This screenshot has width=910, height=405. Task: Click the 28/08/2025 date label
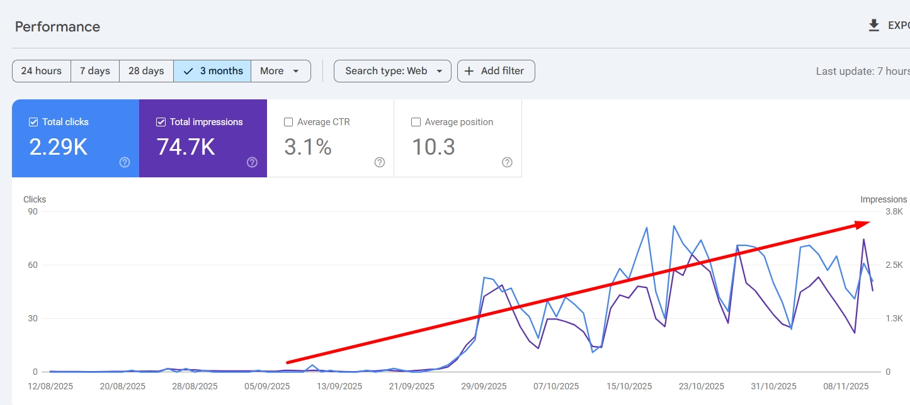tap(195, 386)
